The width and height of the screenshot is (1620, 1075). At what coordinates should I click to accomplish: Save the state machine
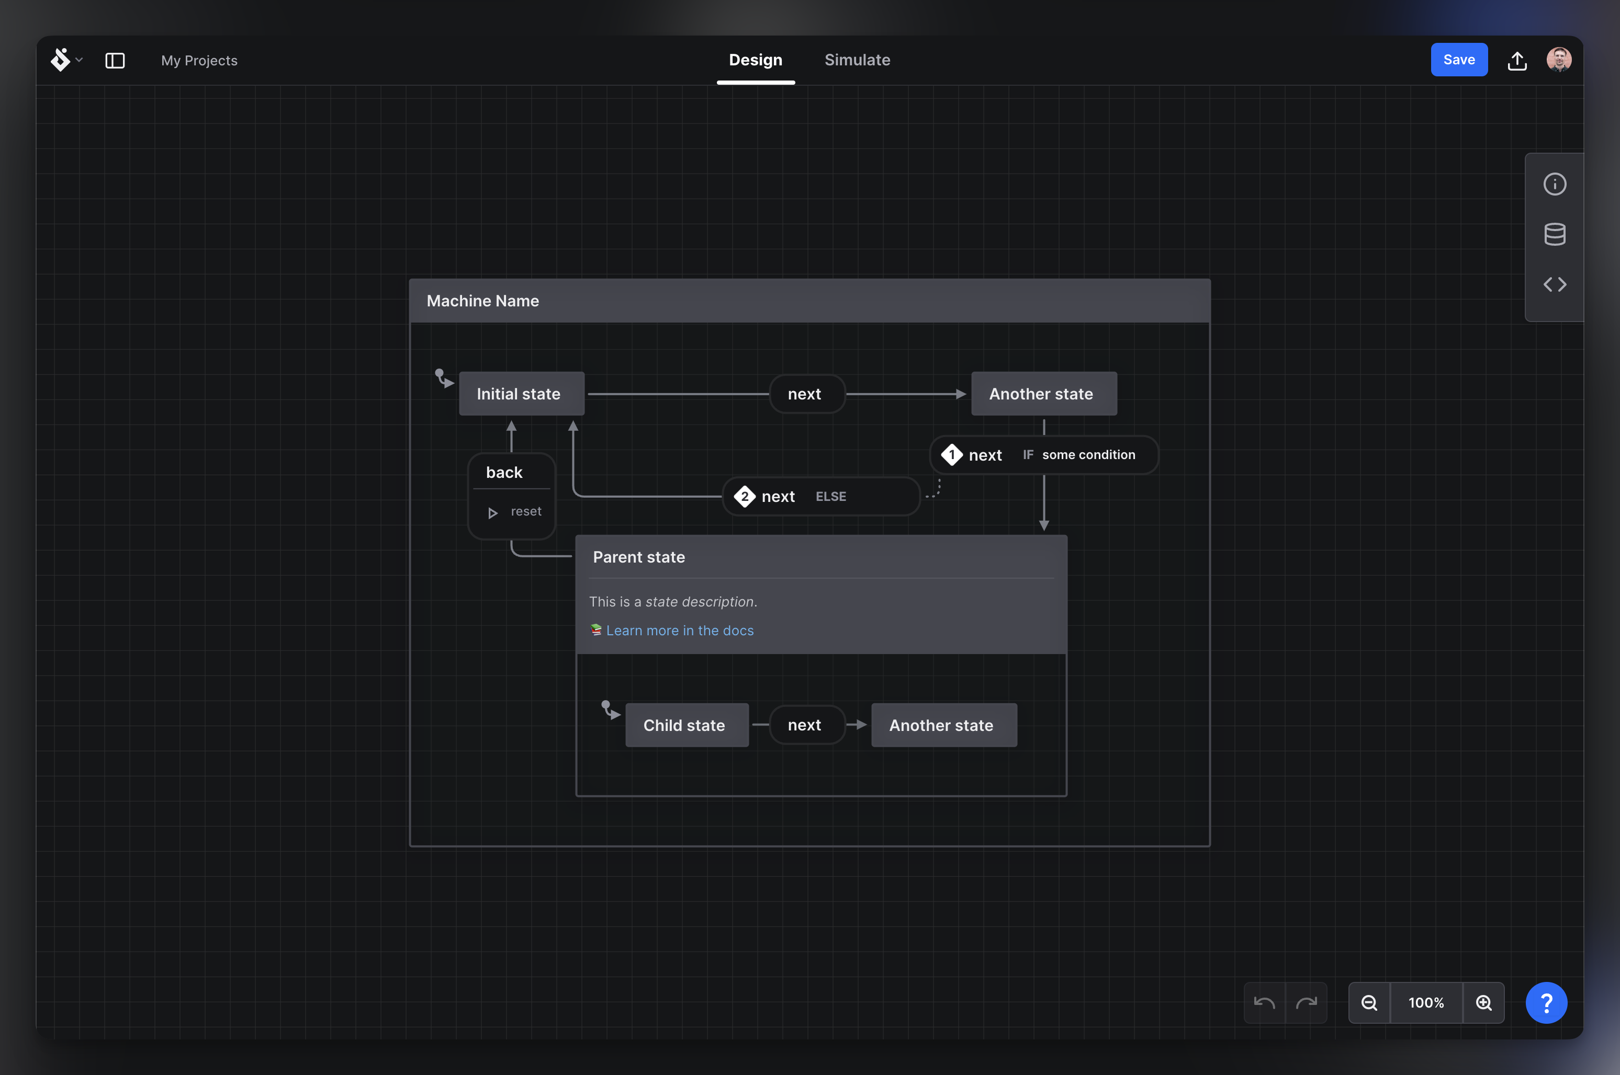[1459, 60]
